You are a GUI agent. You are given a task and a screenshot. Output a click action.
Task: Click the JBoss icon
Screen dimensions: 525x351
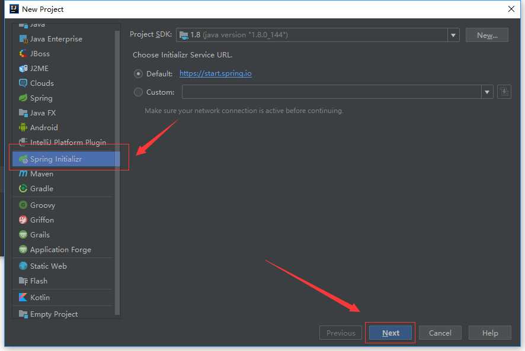point(23,53)
